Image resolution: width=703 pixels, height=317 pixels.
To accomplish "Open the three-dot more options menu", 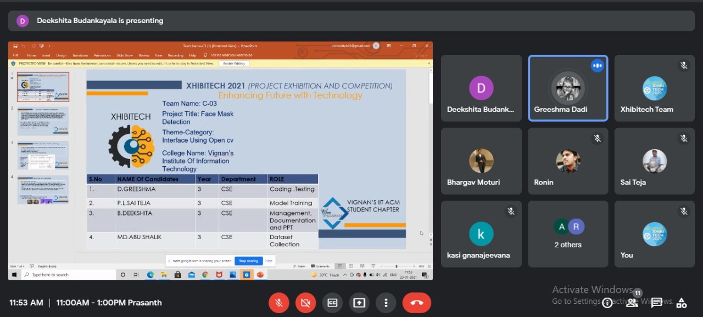I will [386, 303].
